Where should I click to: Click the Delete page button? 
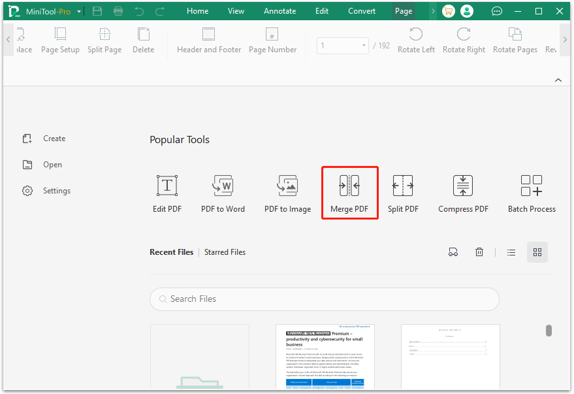tap(144, 41)
